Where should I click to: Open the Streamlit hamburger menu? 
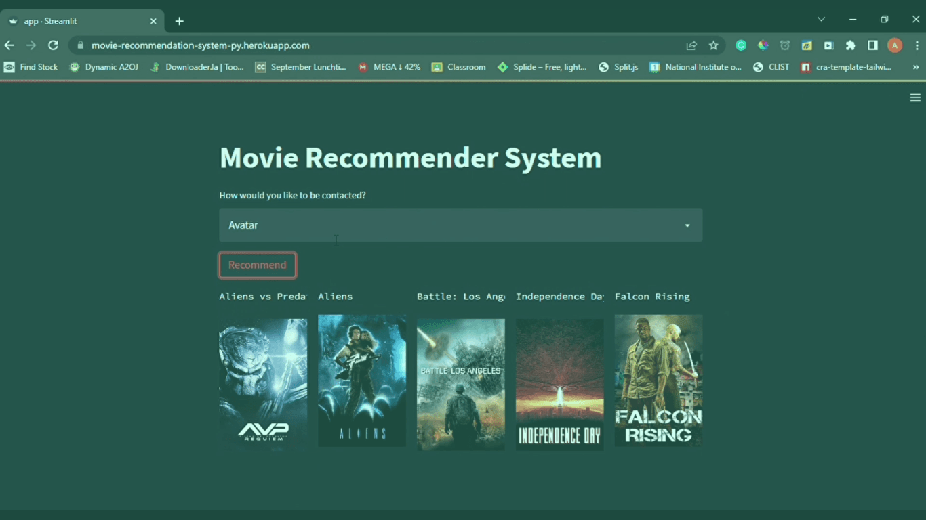point(915,97)
